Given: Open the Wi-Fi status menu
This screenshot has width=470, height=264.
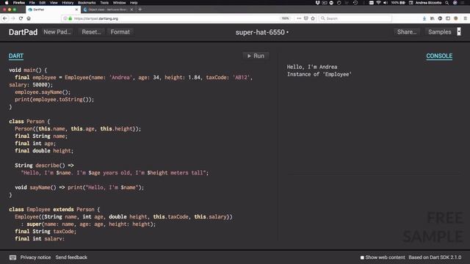Looking at the screenshot, I should (378, 3).
